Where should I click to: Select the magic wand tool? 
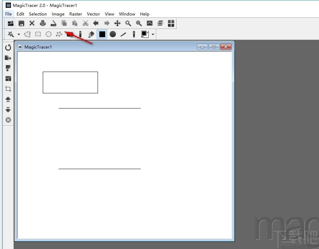pyautogui.click(x=11, y=34)
